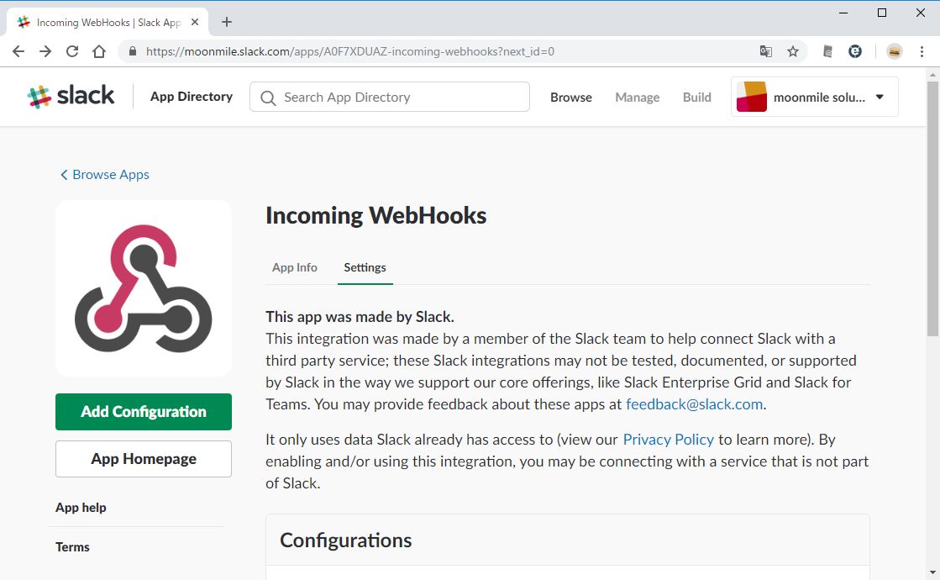
Task: Open Chrome three-dot menu
Action: [x=922, y=51]
